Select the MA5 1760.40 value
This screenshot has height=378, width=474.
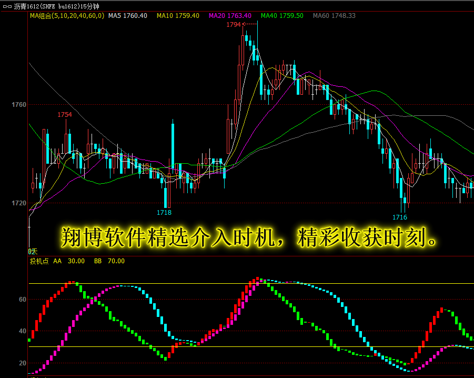128,16
